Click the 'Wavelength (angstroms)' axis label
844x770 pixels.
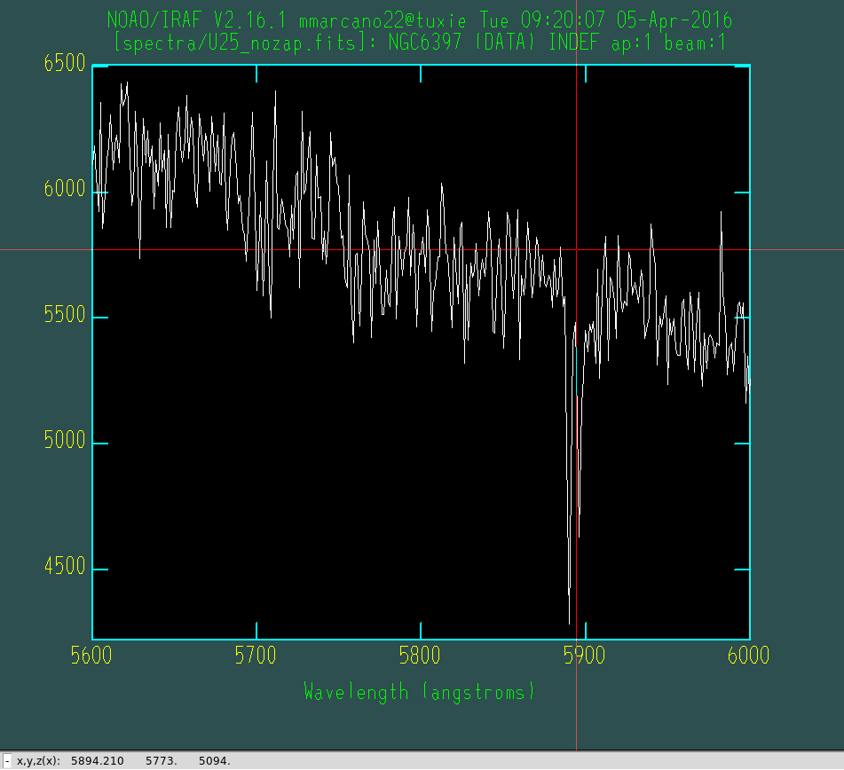420,692
